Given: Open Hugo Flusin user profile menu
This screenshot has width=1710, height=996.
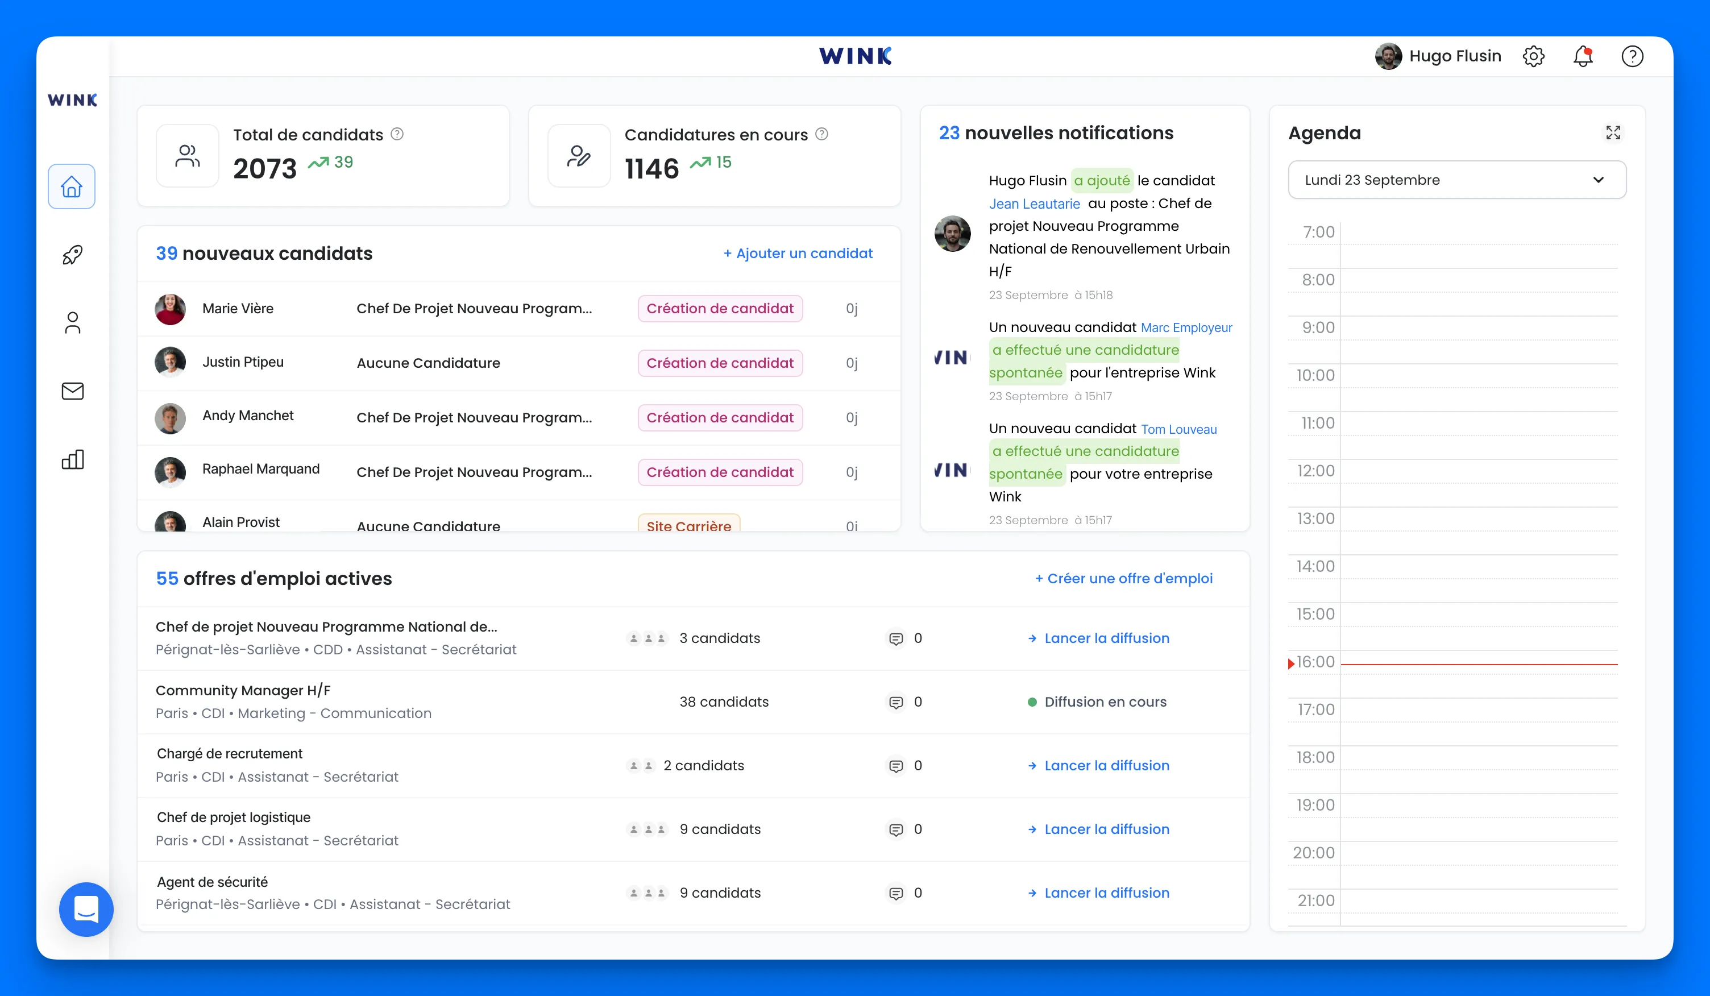Looking at the screenshot, I should 1438,56.
